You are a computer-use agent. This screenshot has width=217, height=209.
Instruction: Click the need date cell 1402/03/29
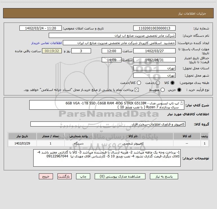point(22,143)
